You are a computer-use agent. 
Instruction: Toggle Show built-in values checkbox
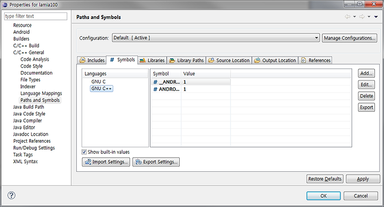(84, 152)
